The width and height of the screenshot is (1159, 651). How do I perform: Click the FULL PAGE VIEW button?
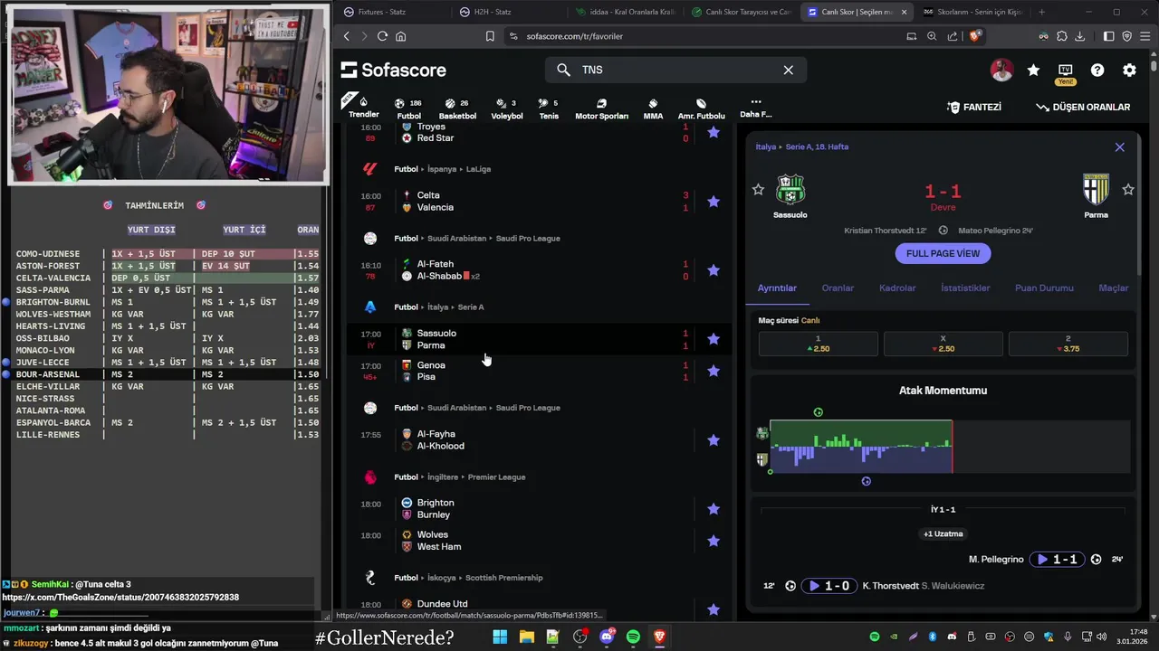[x=943, y=253]
